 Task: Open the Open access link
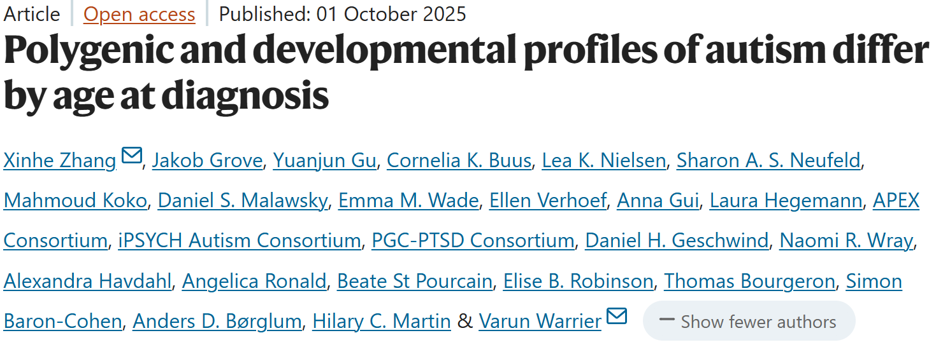[139, 14]
